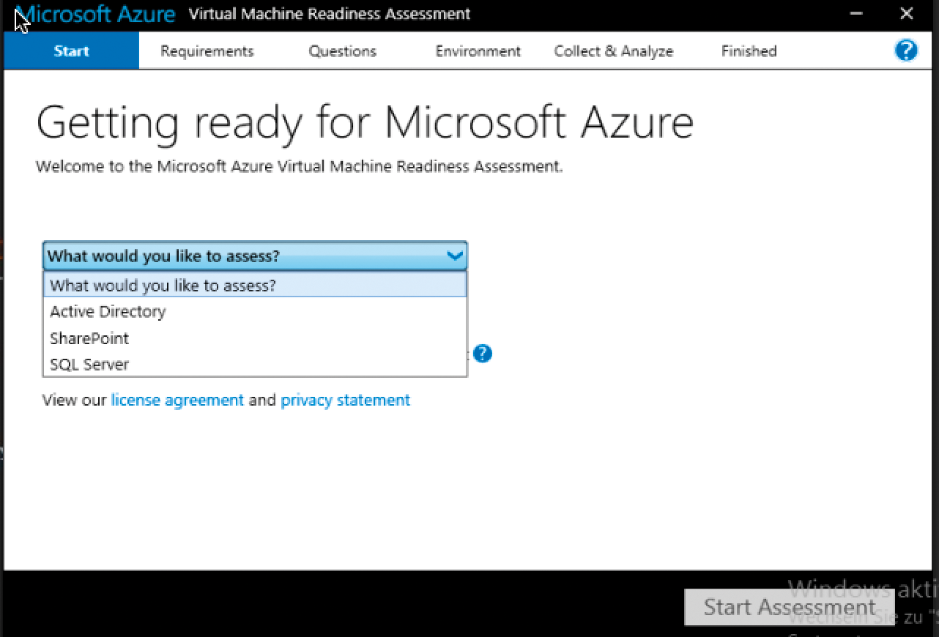
Task: Switch to the Start tab
Action: [x=71, y=51]
